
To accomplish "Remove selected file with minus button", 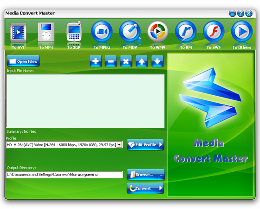I will tap(111, 61).
